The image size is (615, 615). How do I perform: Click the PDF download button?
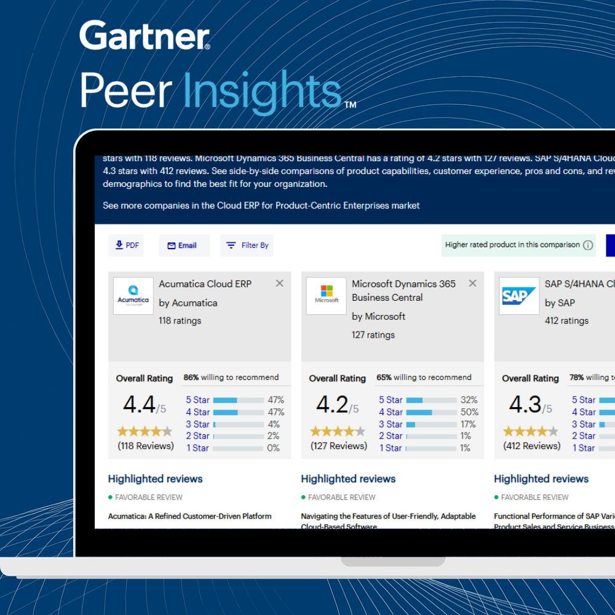point(127,245)
